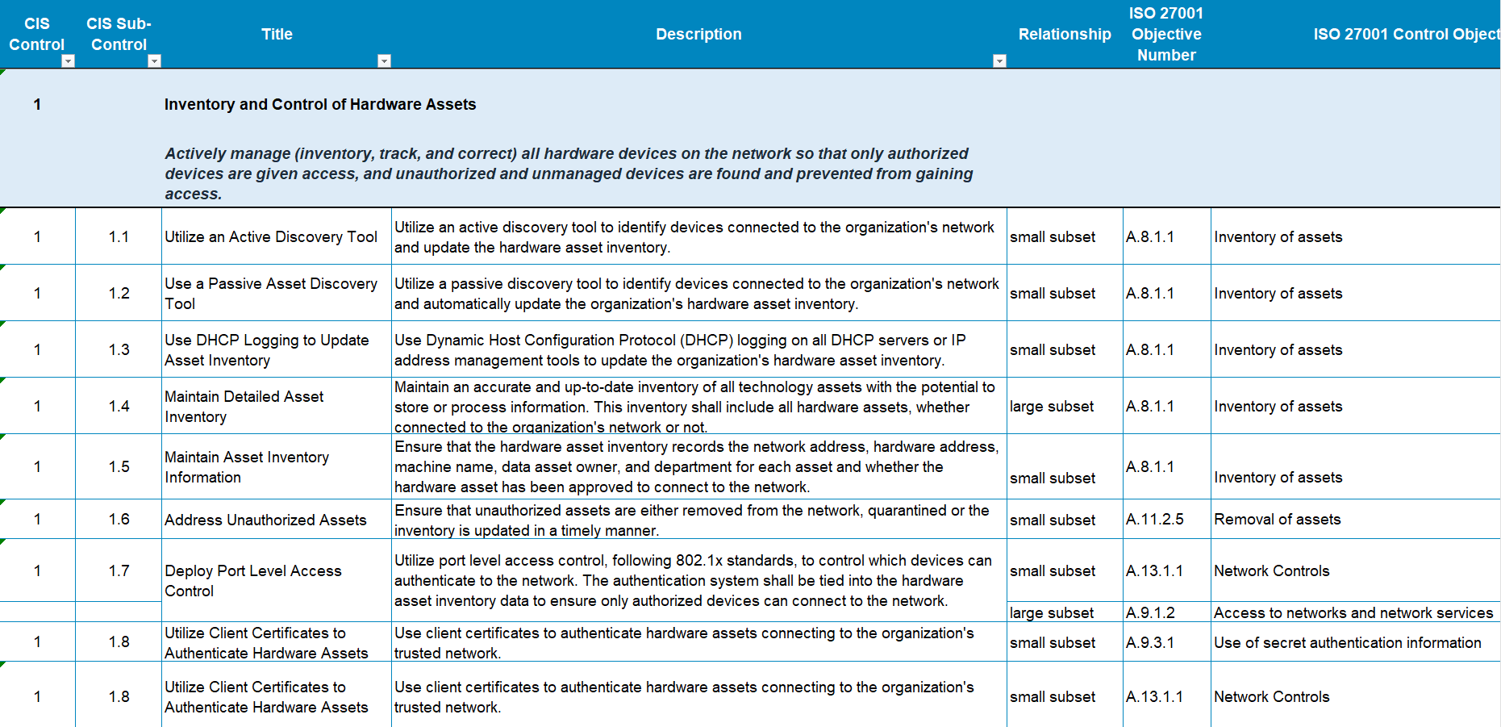Viewport: 1501px width, 727px height.
Task: Select sub-control cell 1.1
Action: [119, 236]
